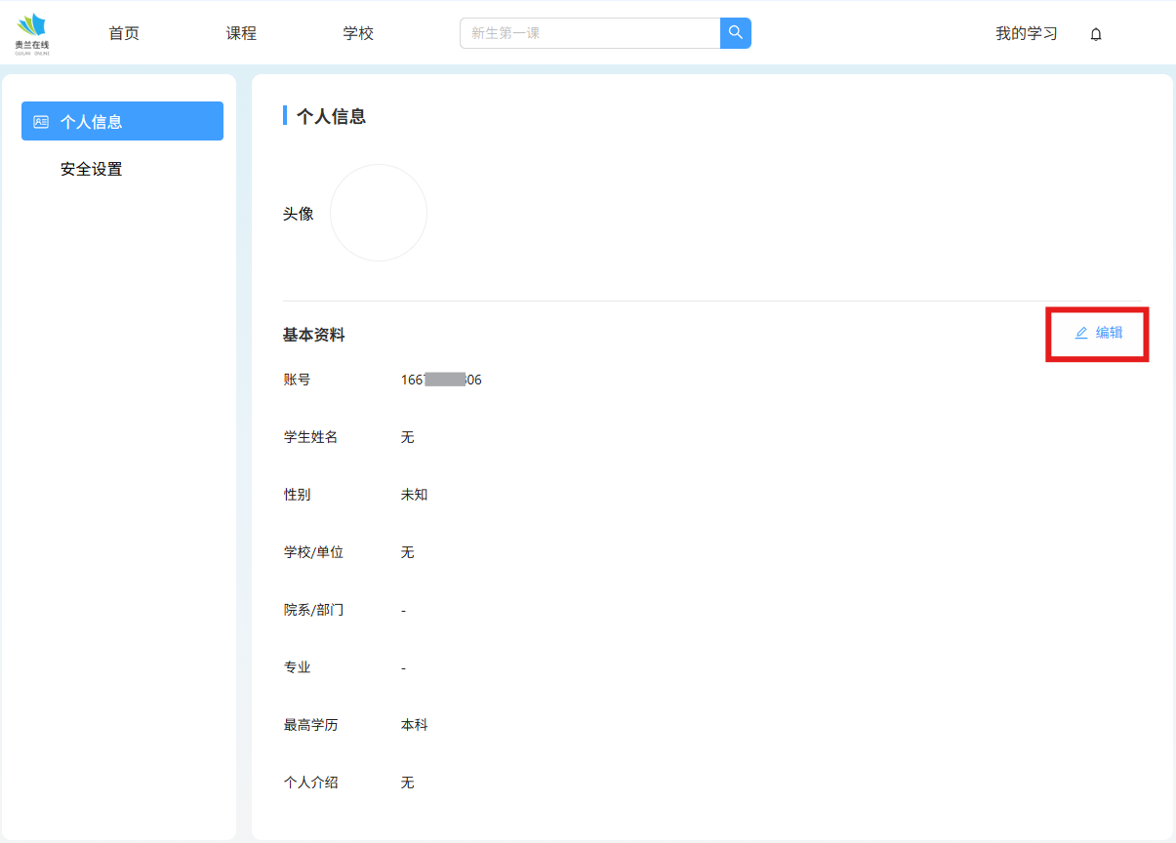Click the pencil icon beside 编辑
This screenshot has height=843, width=1176.
pos(1081,334)
